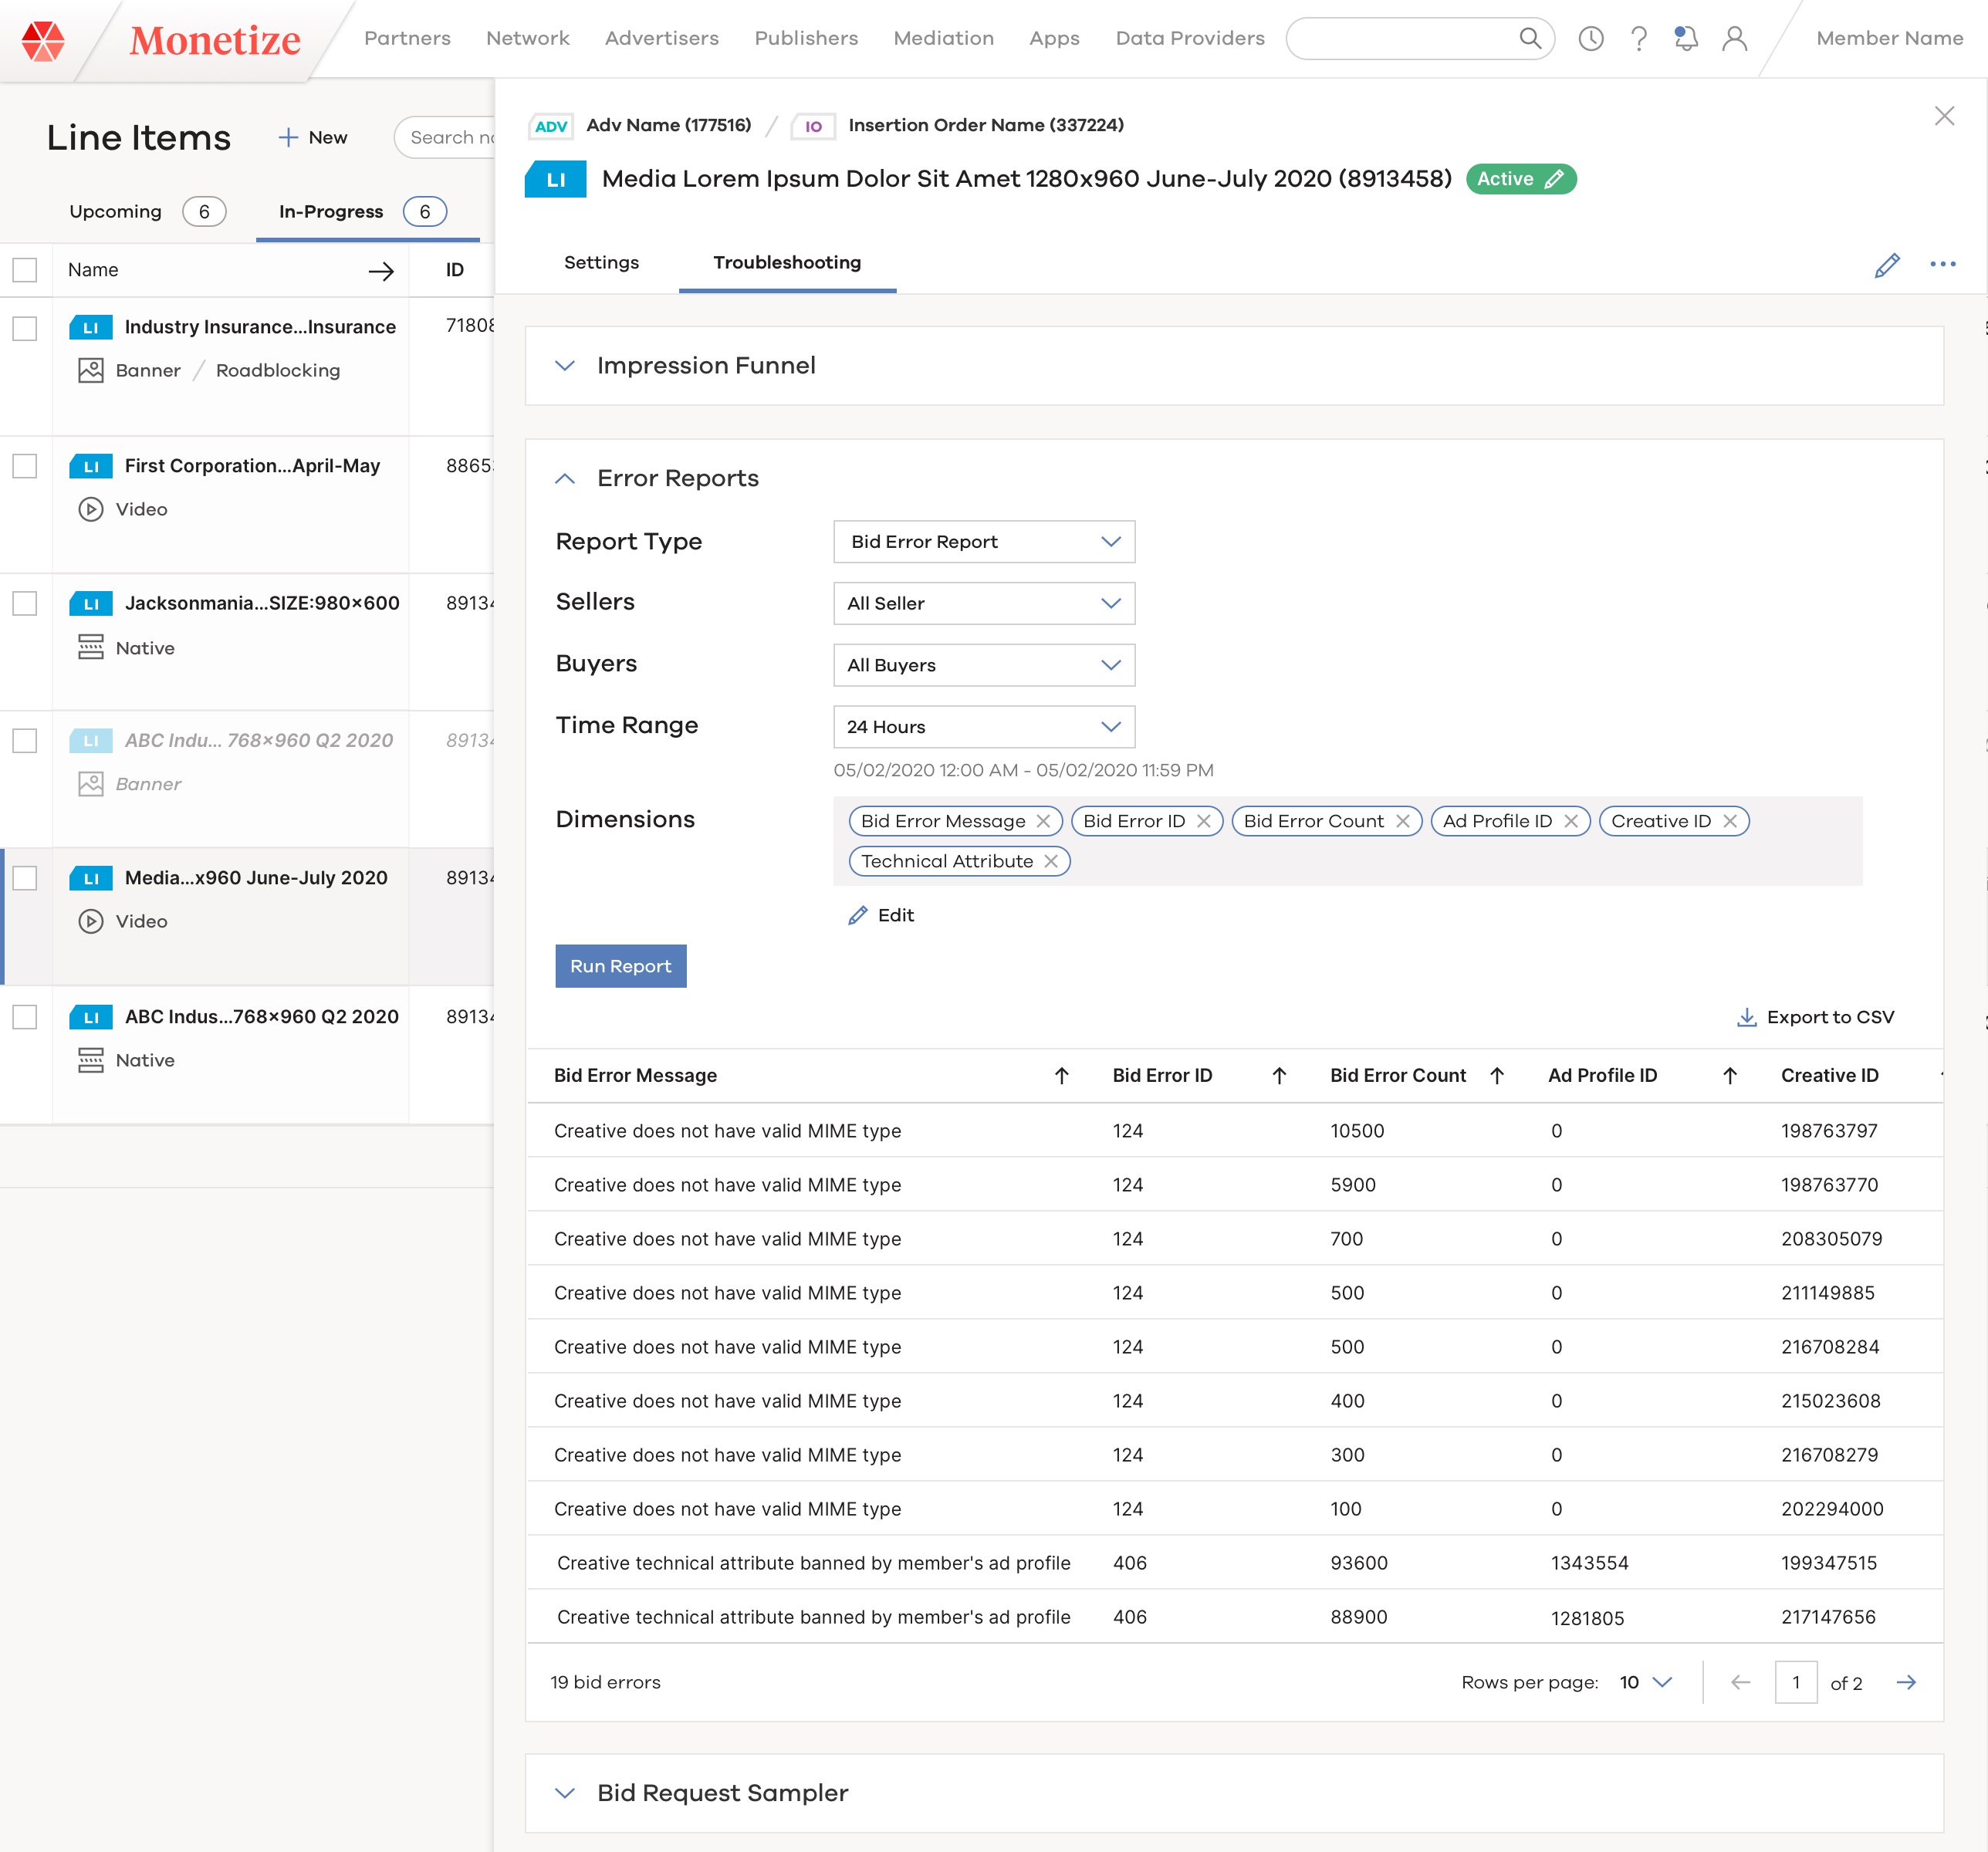This screenshot has height=1852, width=1988.
Task: Check the Industry Insurance line item checkbox
Action: [25, 329]
